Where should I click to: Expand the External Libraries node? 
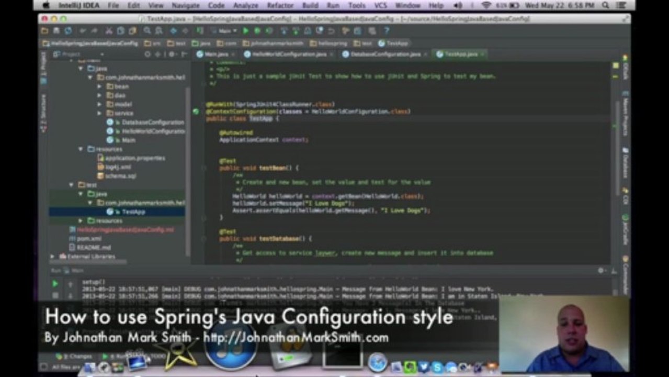52,257
